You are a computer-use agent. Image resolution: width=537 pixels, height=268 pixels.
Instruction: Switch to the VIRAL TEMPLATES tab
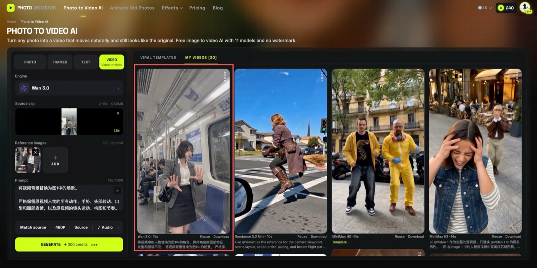click(x=158, y=58)
